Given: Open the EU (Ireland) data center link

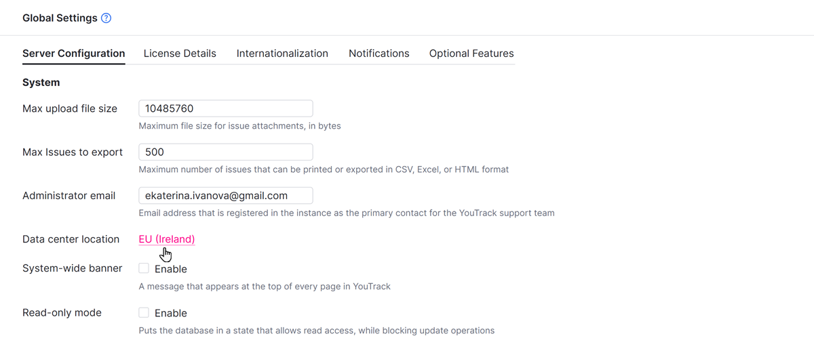Looking at the screenshot, I should pos(167,239).
